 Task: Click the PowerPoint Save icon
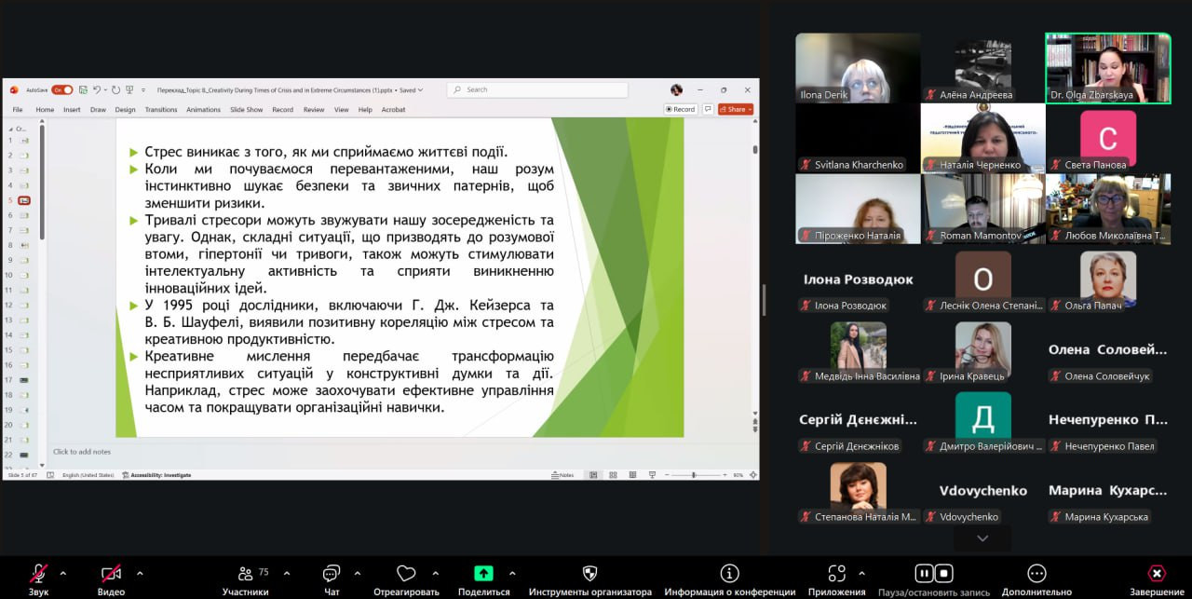(83, 90)
